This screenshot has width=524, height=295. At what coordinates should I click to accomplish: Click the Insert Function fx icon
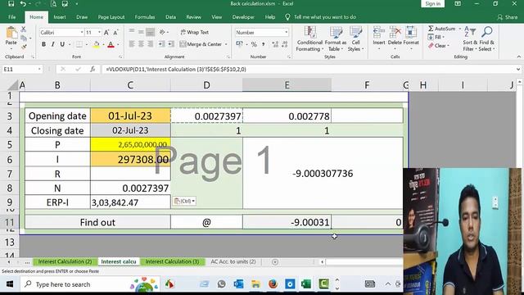tap(93, 69)
